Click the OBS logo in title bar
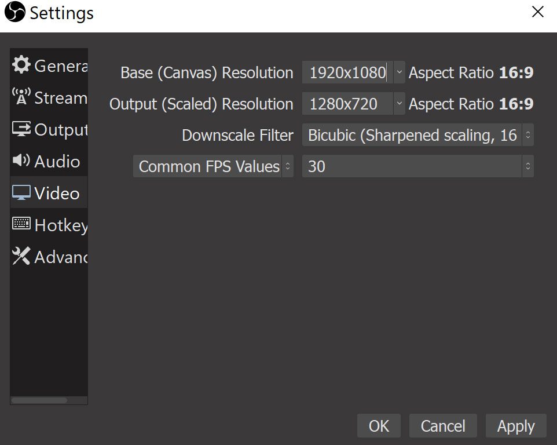Image resolution: width=557 pixels, height=445 pixels. click(x=14, y=13)
